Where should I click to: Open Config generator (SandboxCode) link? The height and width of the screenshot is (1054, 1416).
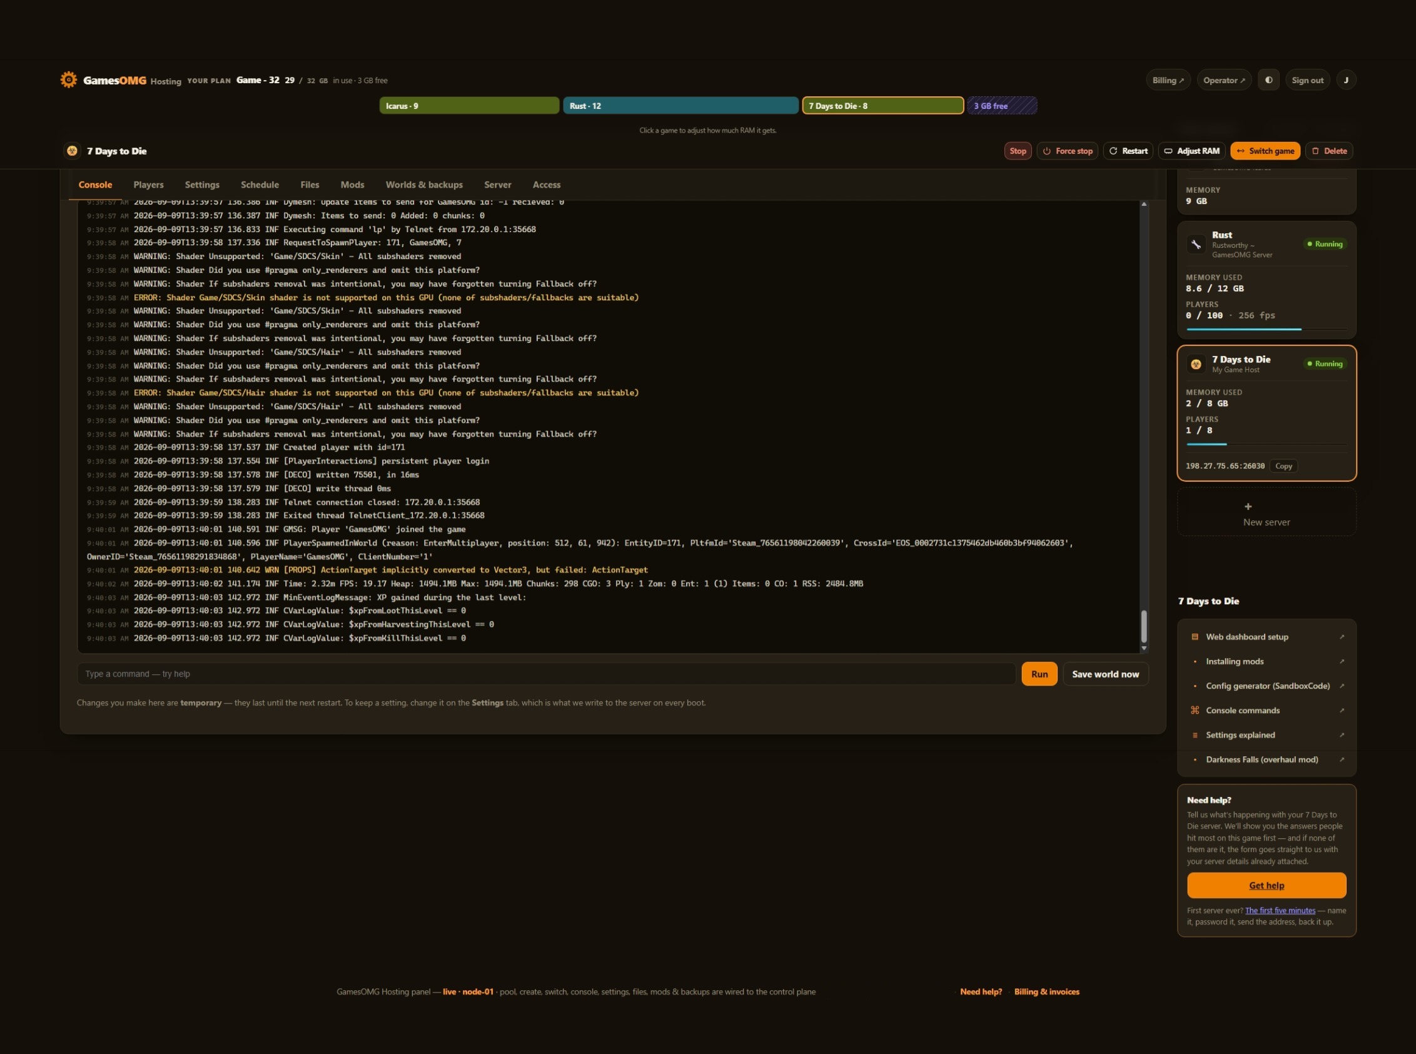pyautogui.click(x=1266, y=686)
